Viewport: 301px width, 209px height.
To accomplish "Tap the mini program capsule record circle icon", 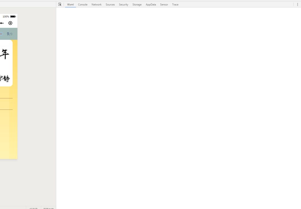I will [10, 23].
